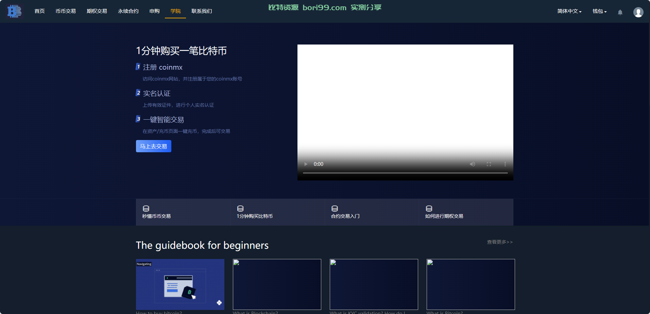Open 'What is KYC validation' thumbnail
Screen dimensions: 650x314
pyautogui.click(x=374, y=284)
